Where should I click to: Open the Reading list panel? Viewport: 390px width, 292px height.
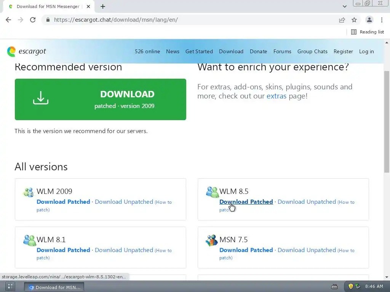(368, 32)
